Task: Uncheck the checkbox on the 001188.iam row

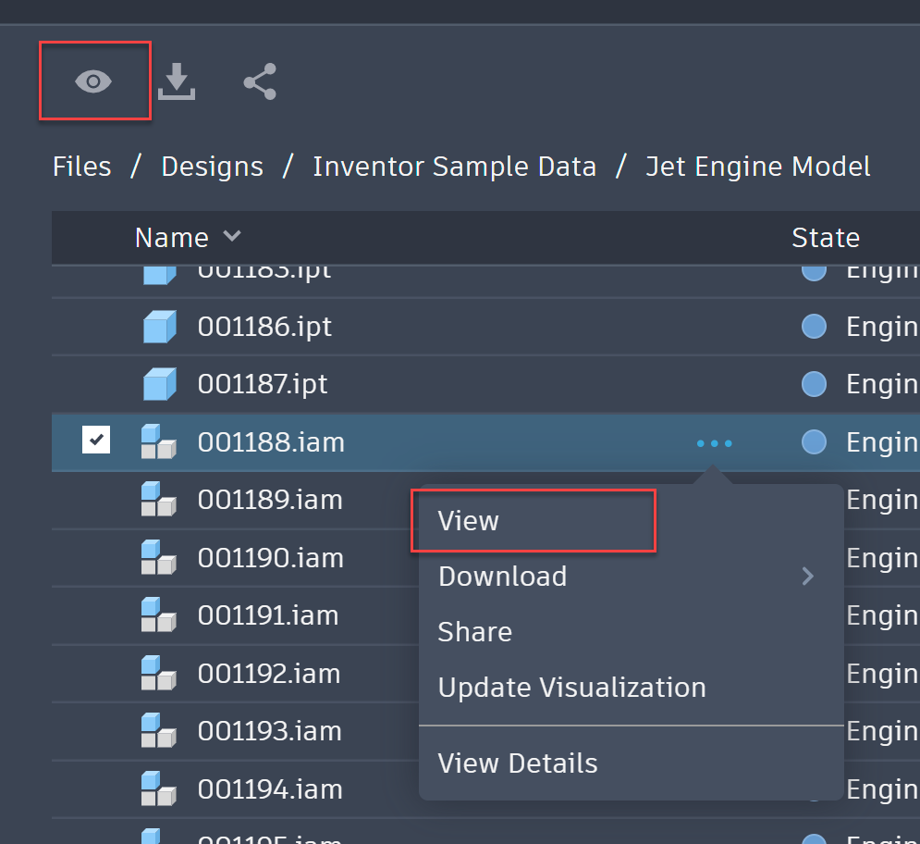Action: [96, 440]
